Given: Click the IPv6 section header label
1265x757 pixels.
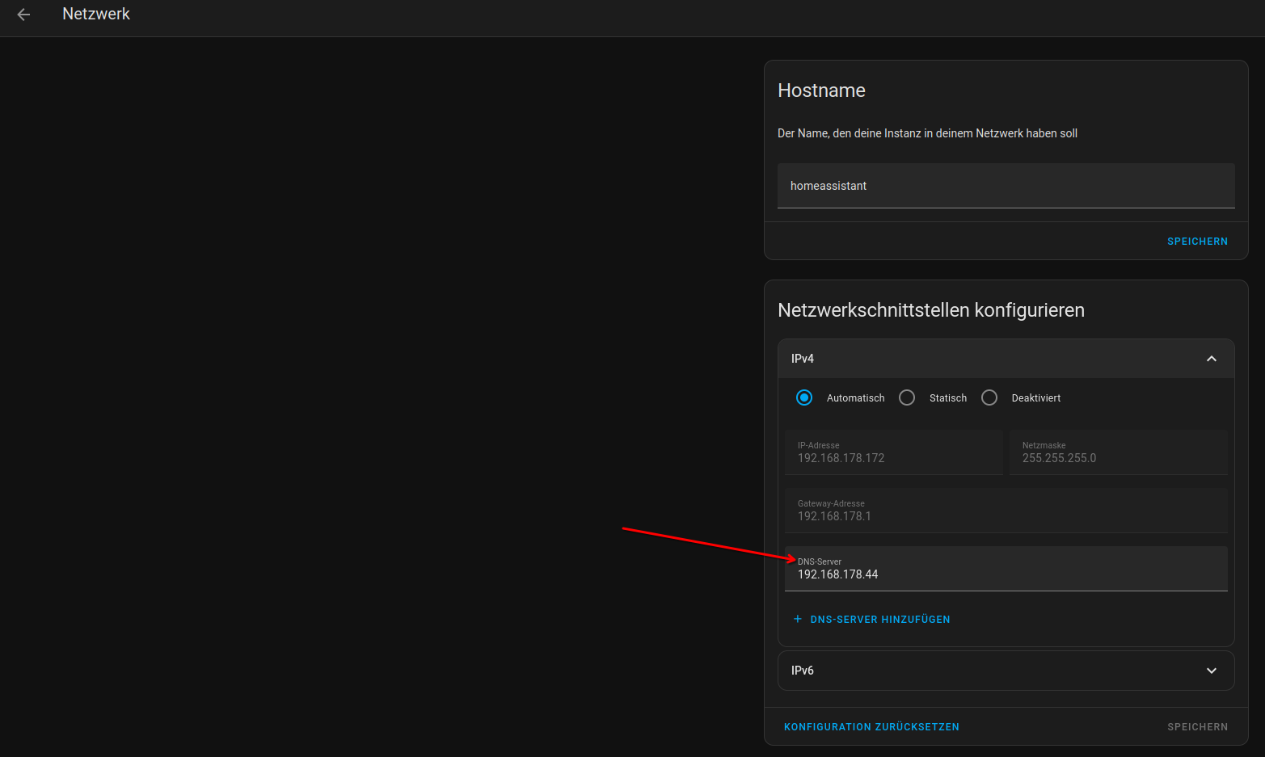Looking at the screenshot, I should tap(803, 671).
